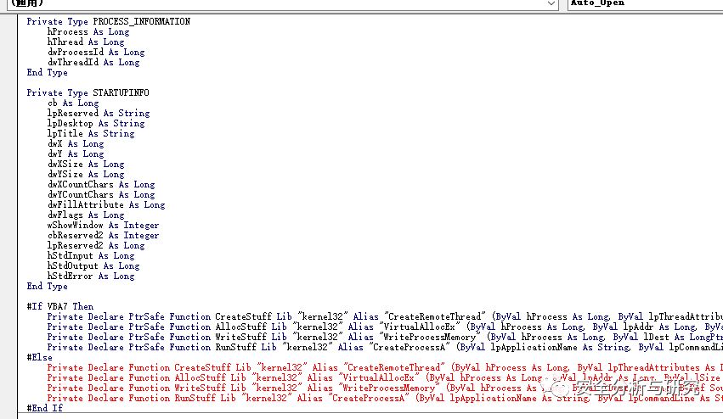Click the red AllocStuff declaration line
Screen dimensions: 723x419
click(x=385, y=377)
